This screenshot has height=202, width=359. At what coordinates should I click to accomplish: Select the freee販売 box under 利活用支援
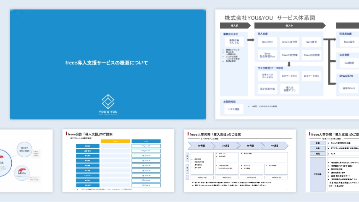pyautogui.click(x=349, y=42)
